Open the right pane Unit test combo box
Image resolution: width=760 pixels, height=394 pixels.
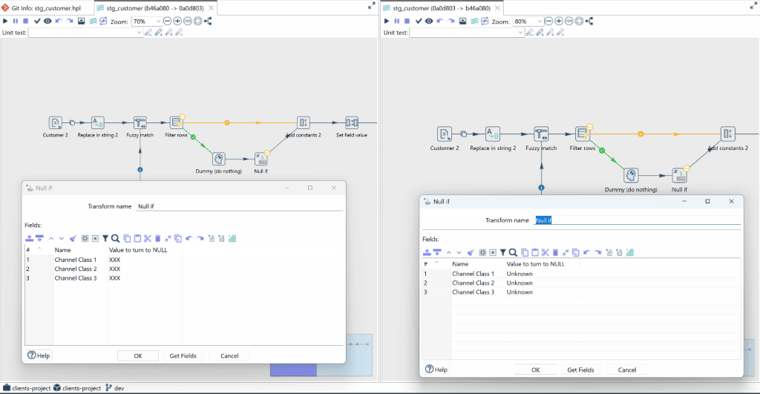click(x=467, y=33)
